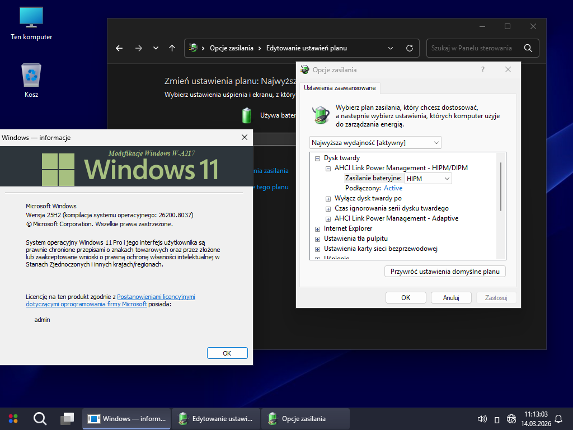Go up one level with up arrow

click(172, 48)
